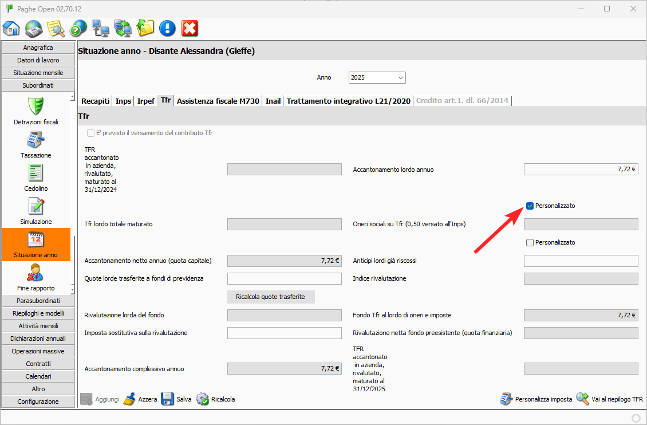Uncheck Personalizzato under Accantonamento lordo annuo
The image size is (647, 425).
(x=530, y=206)
